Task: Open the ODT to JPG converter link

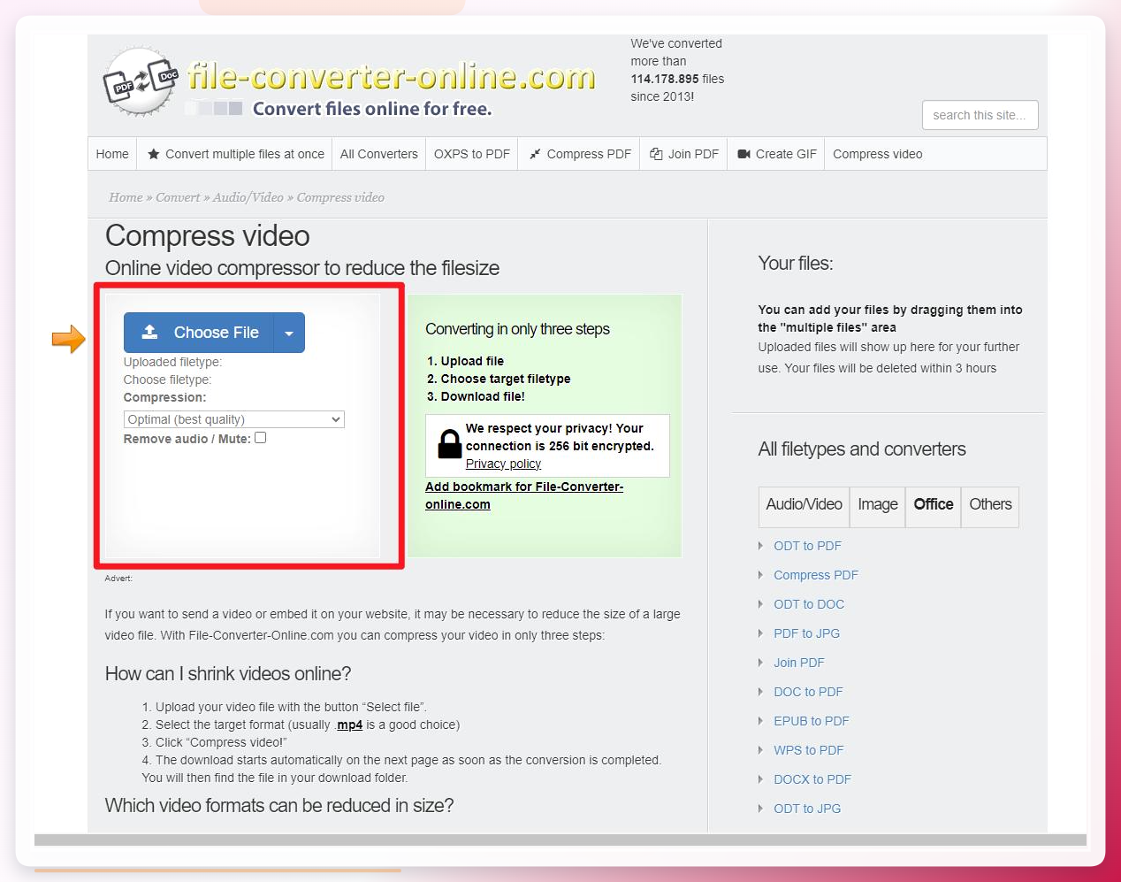Action: click(807, 809)
